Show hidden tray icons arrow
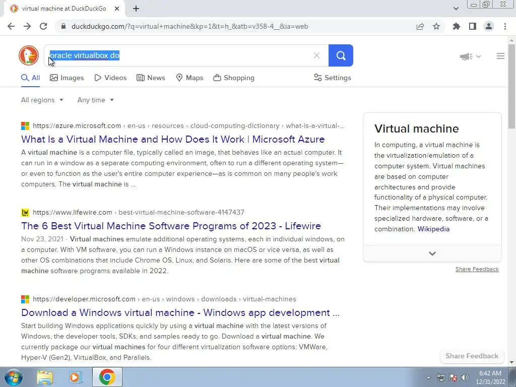 [x=428, y=377]
